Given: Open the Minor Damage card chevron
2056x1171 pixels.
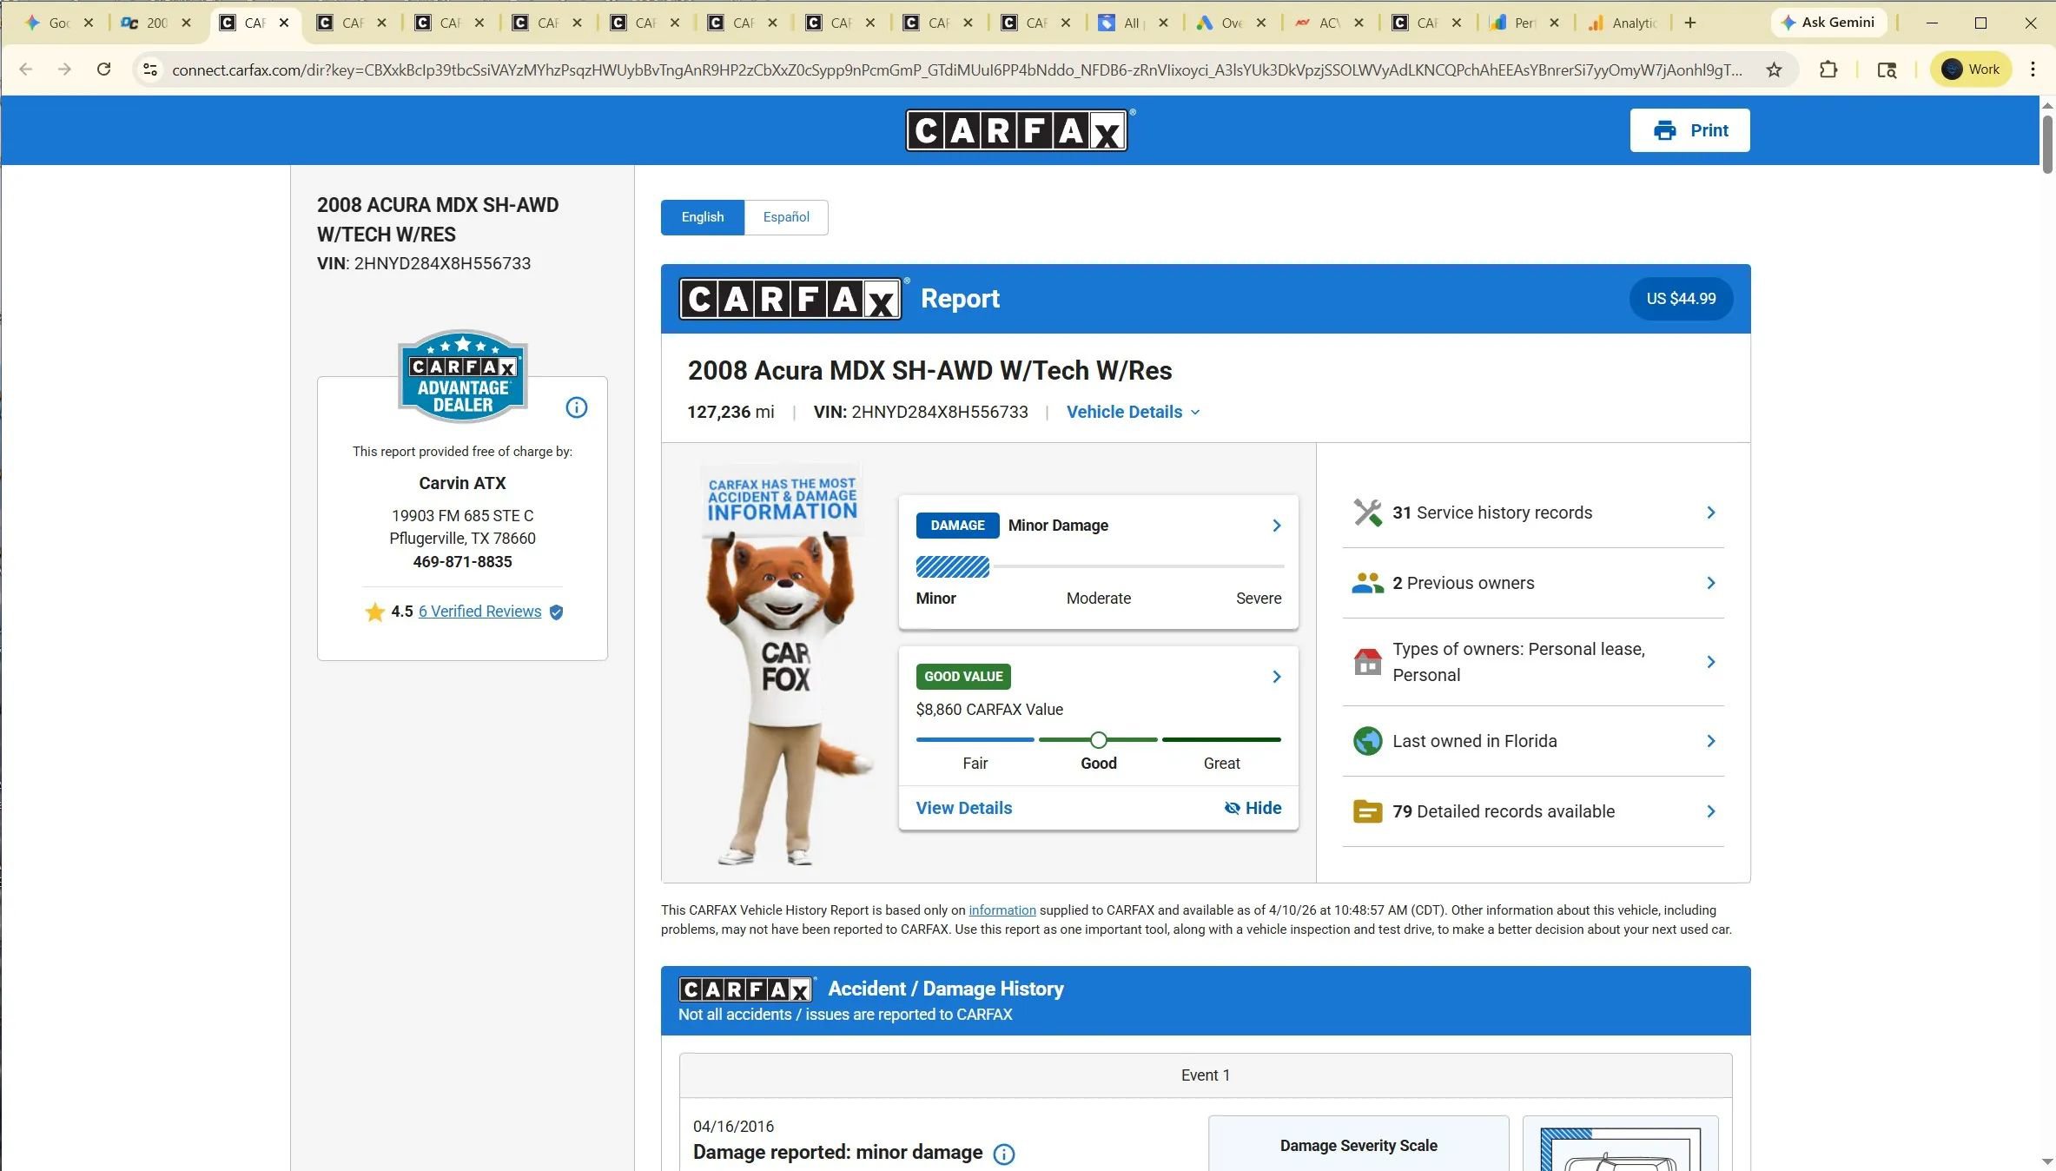Looking at the screenshot, I should (1276, 526).
